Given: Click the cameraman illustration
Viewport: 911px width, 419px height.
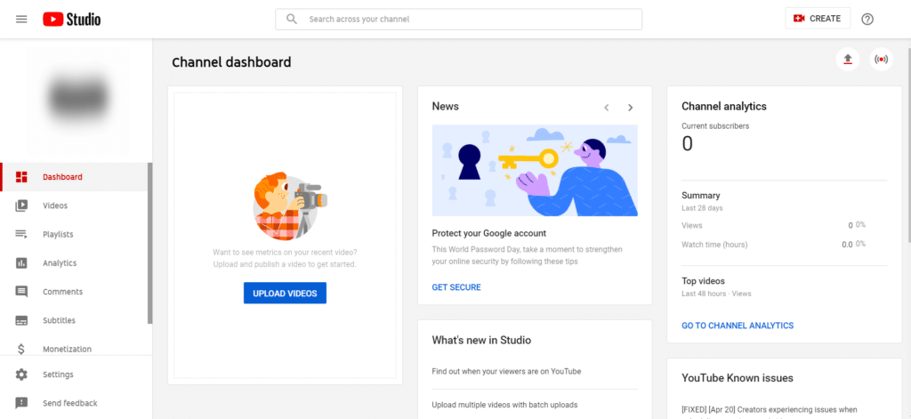Looking at the screenshot, I should (x=289, y=205).
